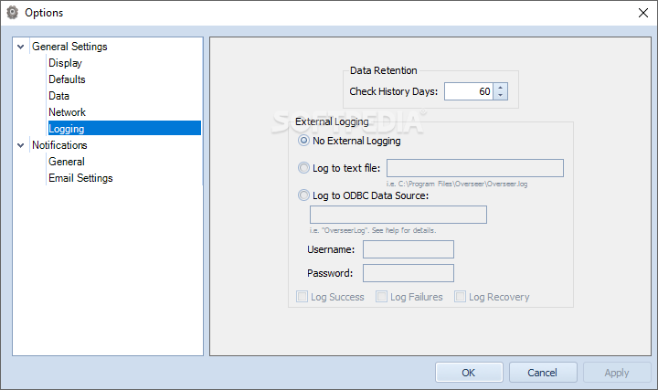Open General under Notifications
This screenshot has width=658, height=390.
[x=67, y=162]
